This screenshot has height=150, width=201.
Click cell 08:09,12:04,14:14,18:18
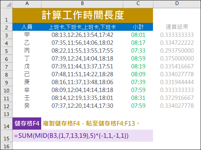coord(82,90)
